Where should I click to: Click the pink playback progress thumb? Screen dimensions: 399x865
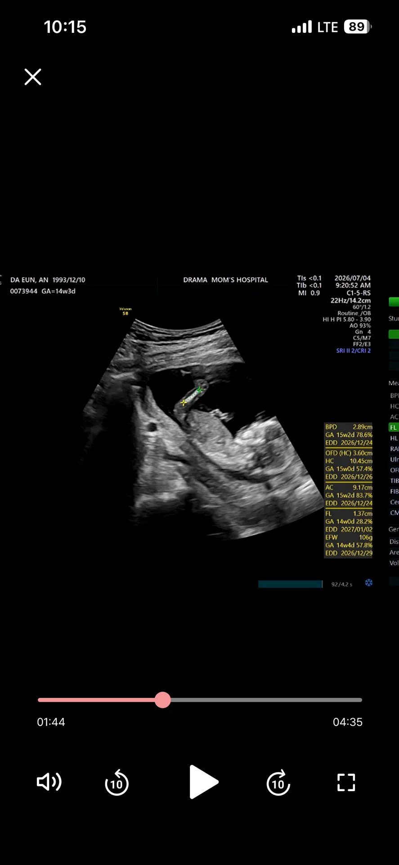point(162,700)
